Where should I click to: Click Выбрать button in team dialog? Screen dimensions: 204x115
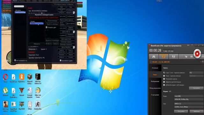(49, 44)
